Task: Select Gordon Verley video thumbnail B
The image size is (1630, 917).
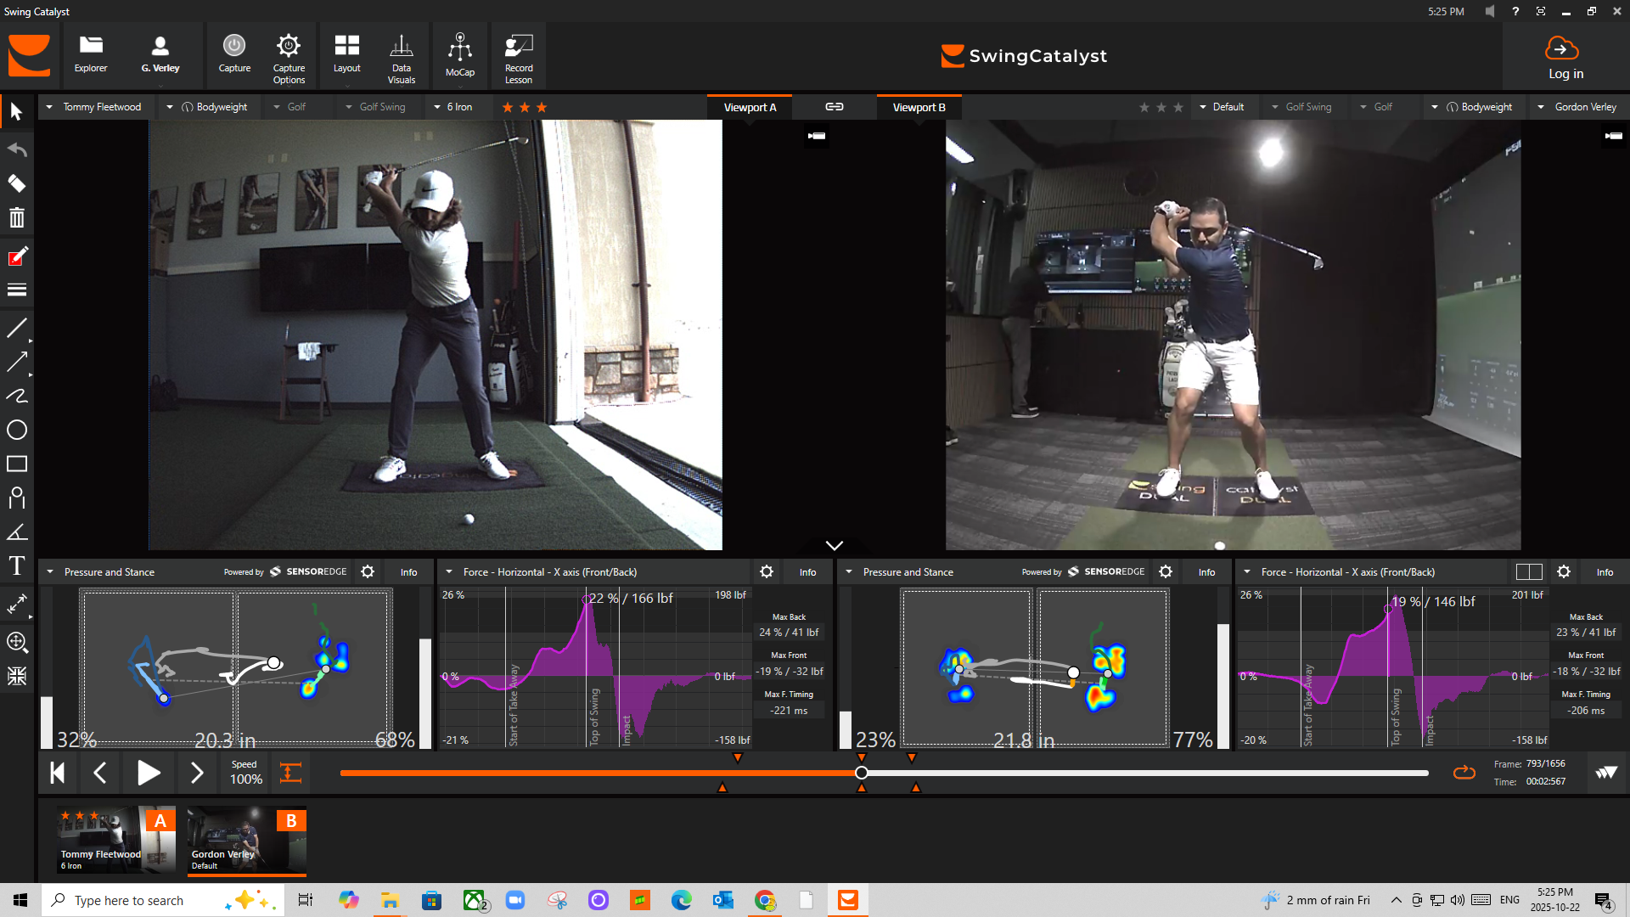Action: pyautogui.click(x=246, y=840)
